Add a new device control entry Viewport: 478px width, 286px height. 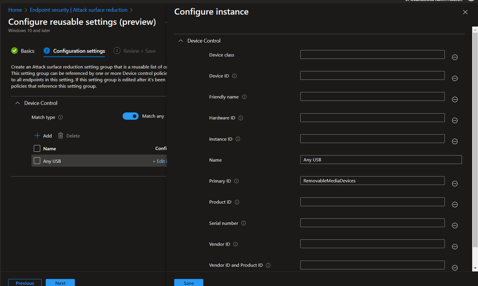click(43, 135)
